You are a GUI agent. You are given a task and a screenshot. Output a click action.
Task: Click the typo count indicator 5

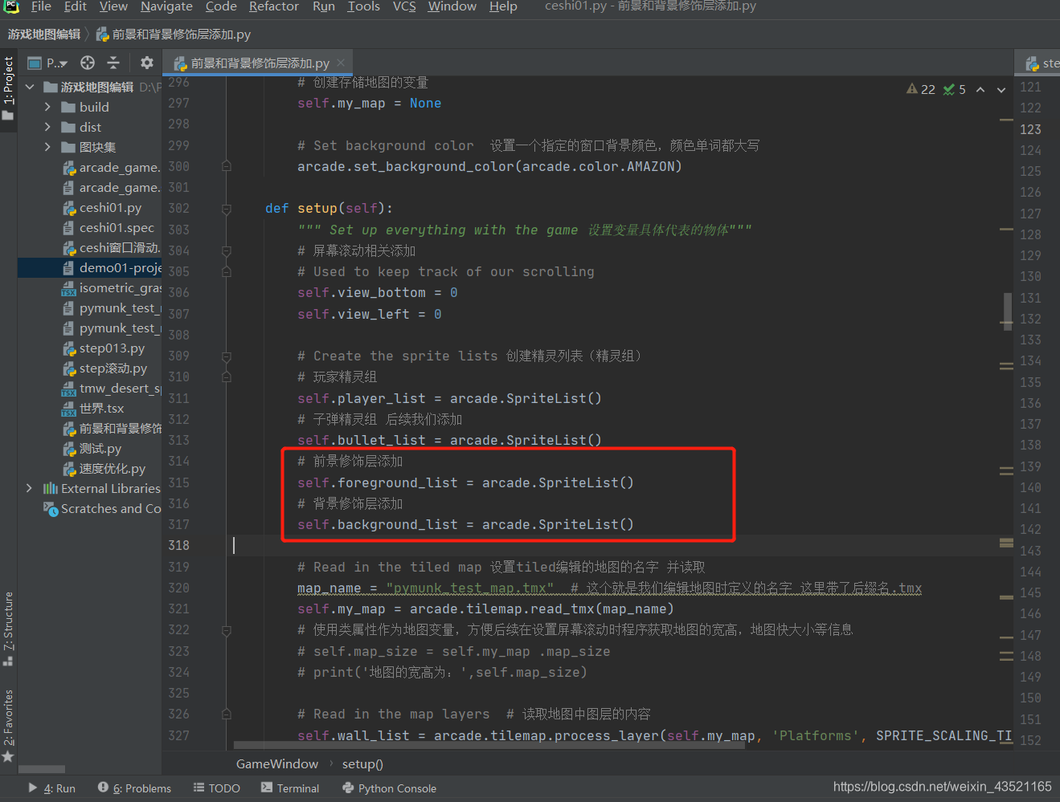(x=955, y=89)
